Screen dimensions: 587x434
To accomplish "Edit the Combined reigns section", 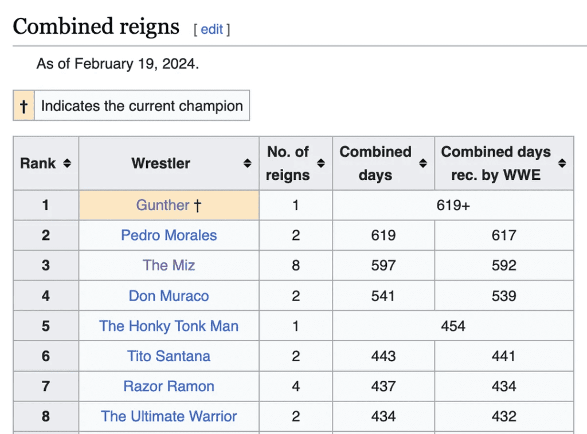I will tap(212, 29).
